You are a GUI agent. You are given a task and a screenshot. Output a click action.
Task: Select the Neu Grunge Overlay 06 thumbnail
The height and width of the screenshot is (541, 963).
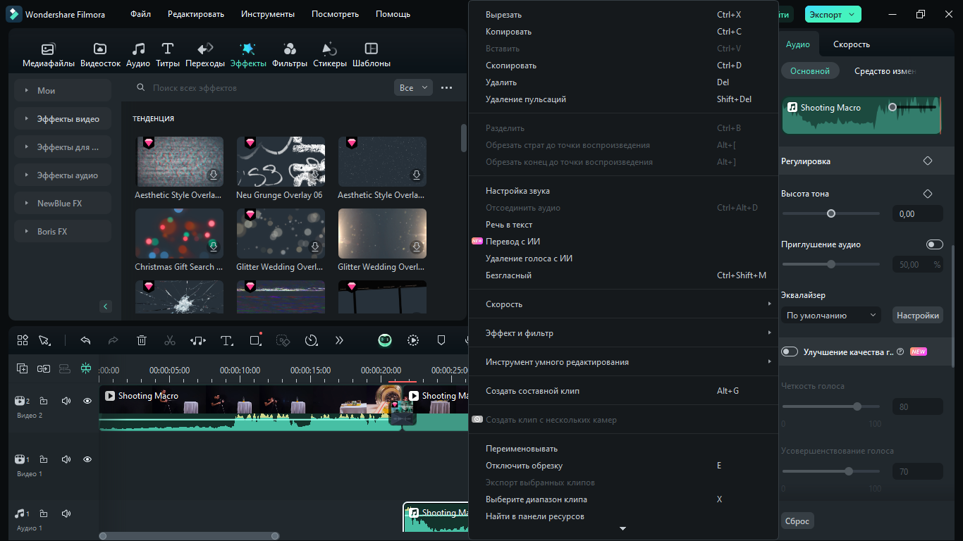point(281,161)
